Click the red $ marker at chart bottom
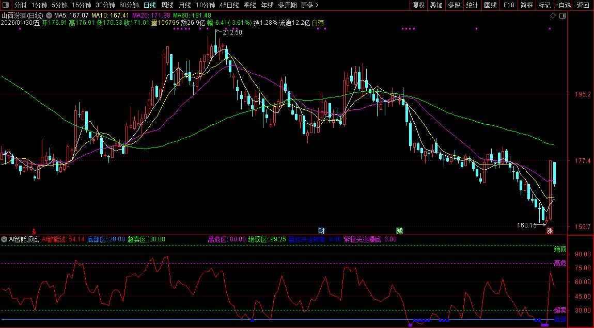This screenshot has width=594, height=328. tap(35, 231)
